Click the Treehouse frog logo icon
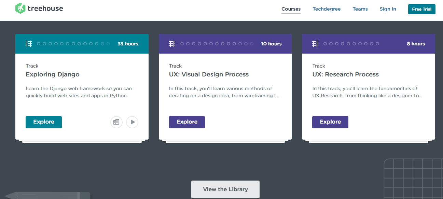Viewport: 443px width, 199px height. 20,9
